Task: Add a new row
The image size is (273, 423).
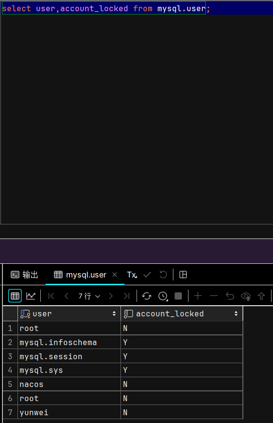Action: [x=198, y=296]
